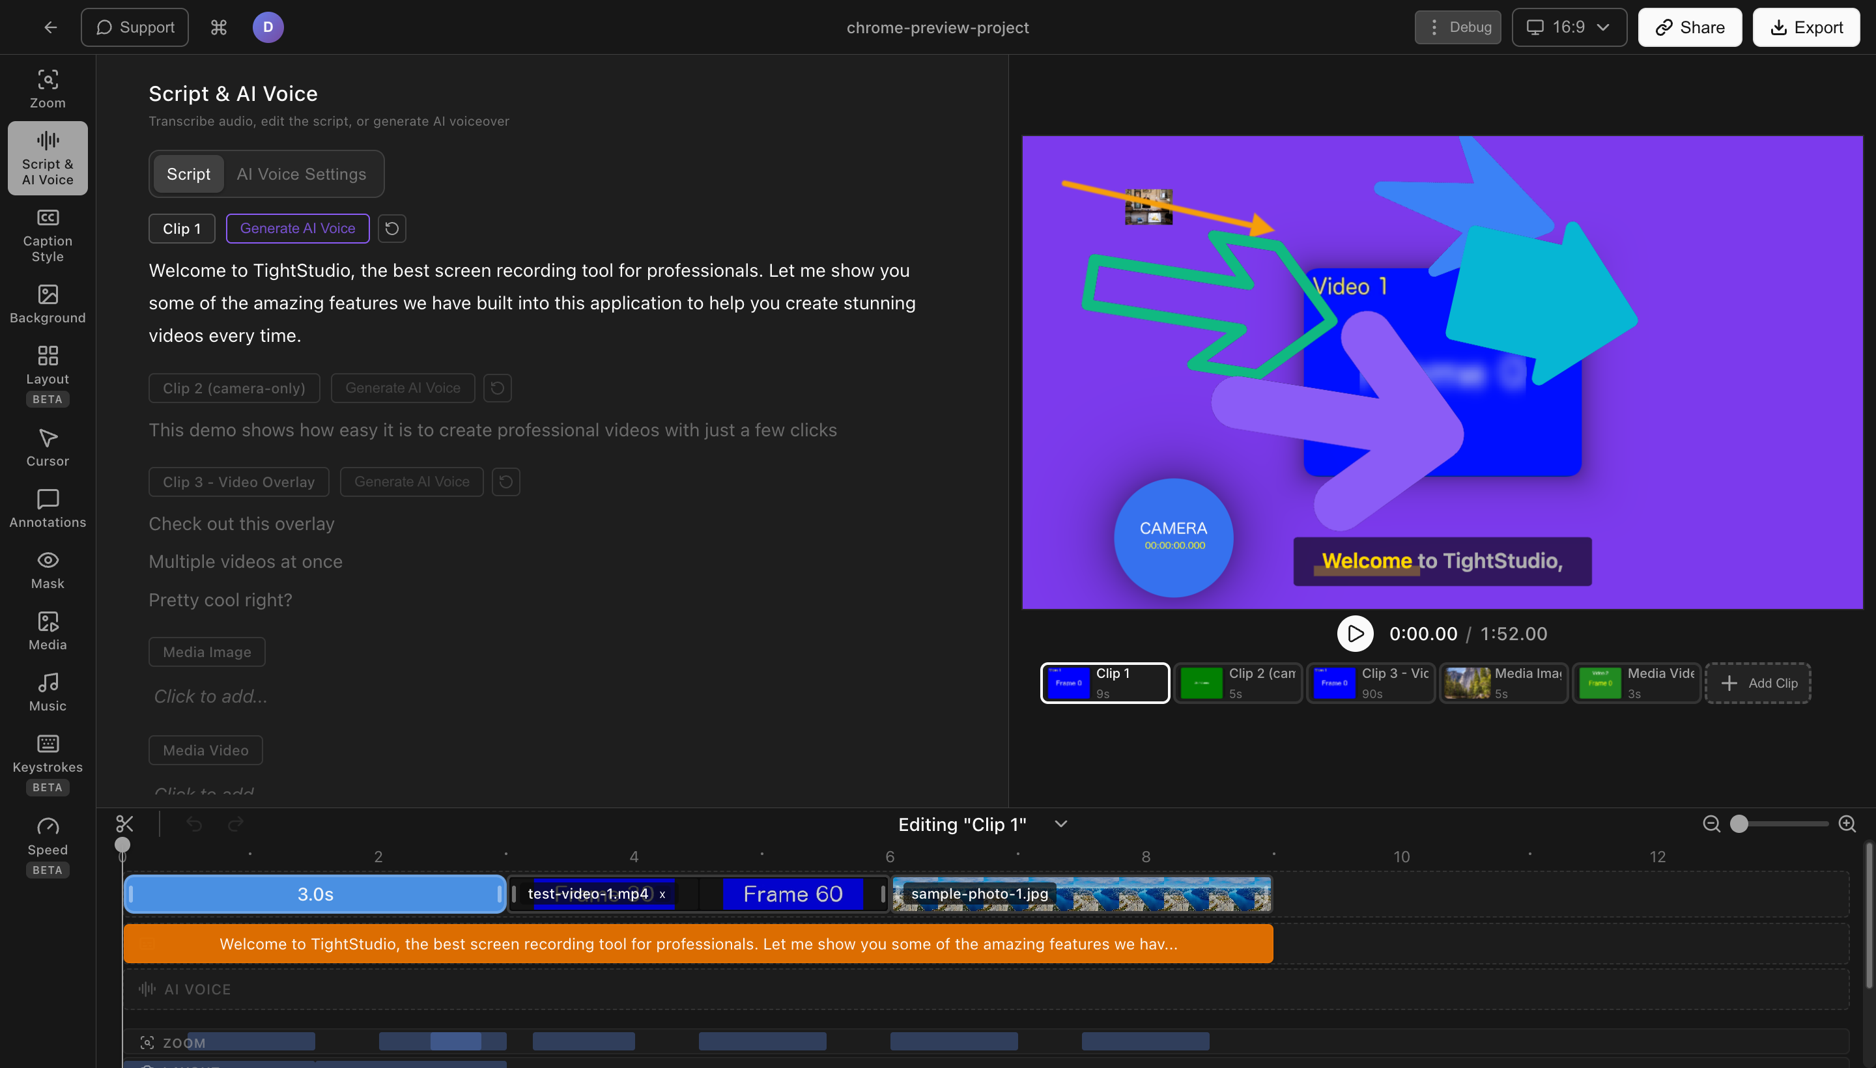Open the Annotations panel
The height and width of the screenshot is (1068, 1876).
[48, 507]
